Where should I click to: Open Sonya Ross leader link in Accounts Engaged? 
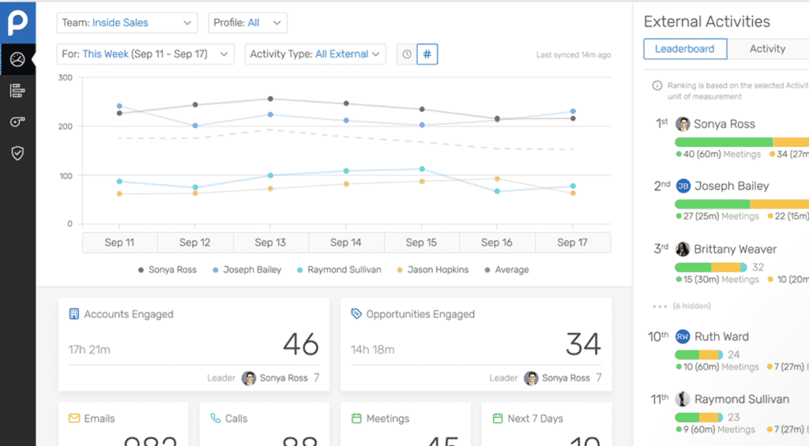(284, 378)
